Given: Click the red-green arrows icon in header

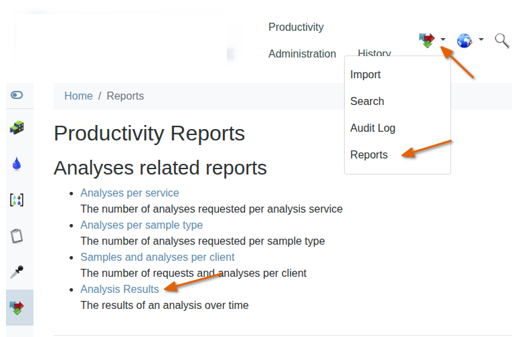Looking at the screenshot, I should 426,40.
